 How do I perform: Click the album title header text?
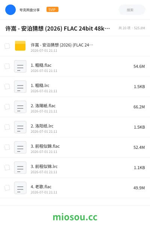(x=57, y=28)
